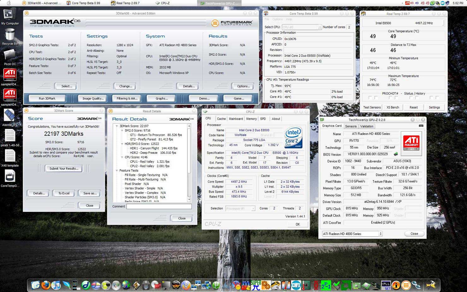The height and width of the screenshot is (292, 467).
Task: Click Submit Your Results in 3DMark Score
Action: pyautogui.click(x=64, y=169)
